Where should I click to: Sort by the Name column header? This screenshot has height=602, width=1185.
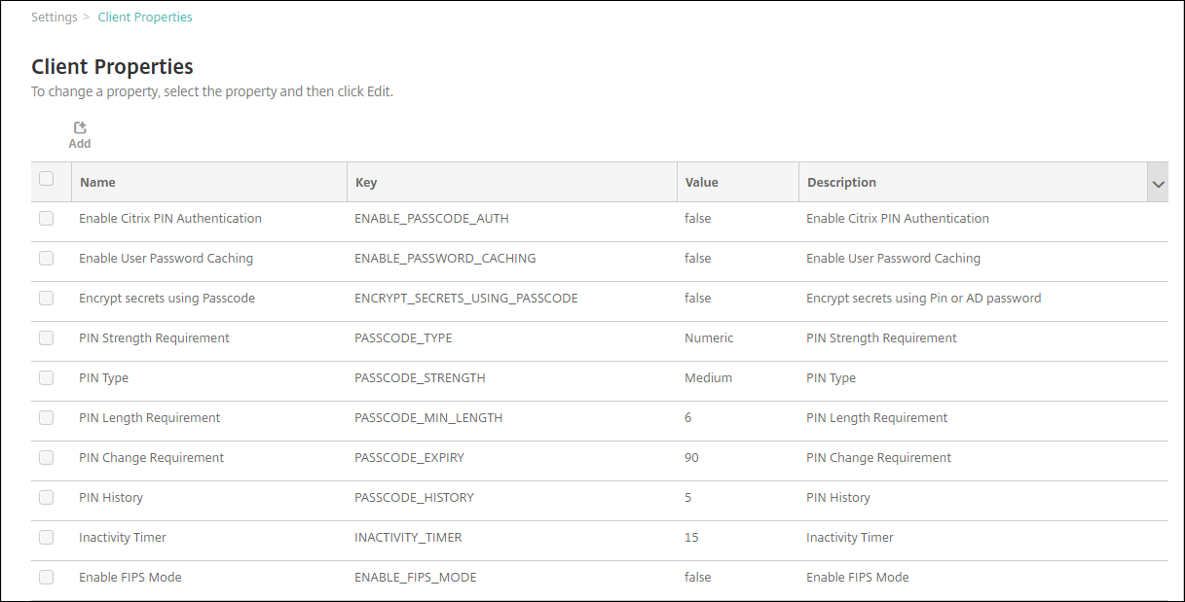click(98, 183)
